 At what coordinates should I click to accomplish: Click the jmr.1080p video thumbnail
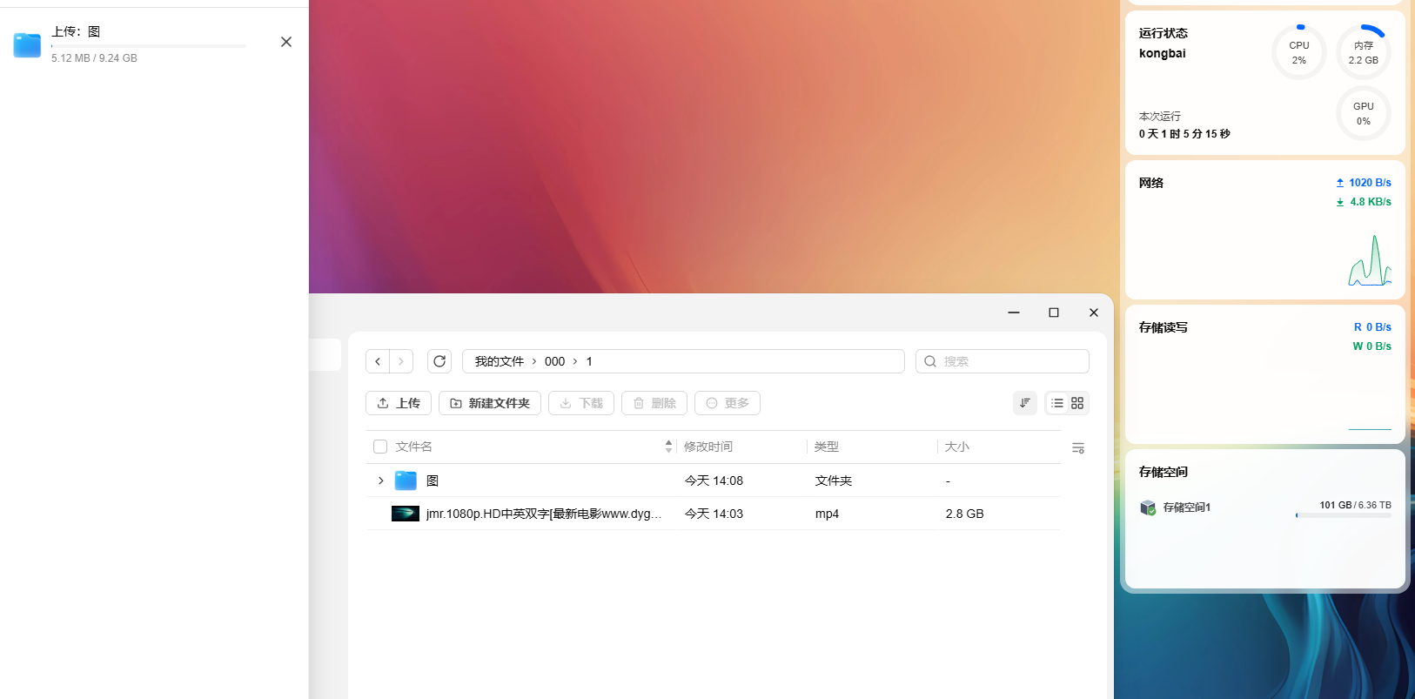tap(406, 514)
